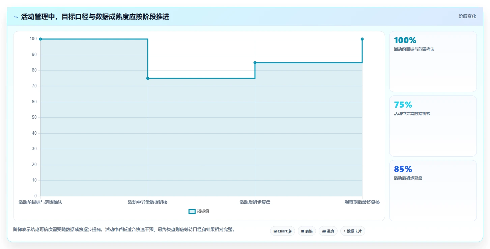Click x-axis label 活动后初步复盘

[x=255, y=202]
